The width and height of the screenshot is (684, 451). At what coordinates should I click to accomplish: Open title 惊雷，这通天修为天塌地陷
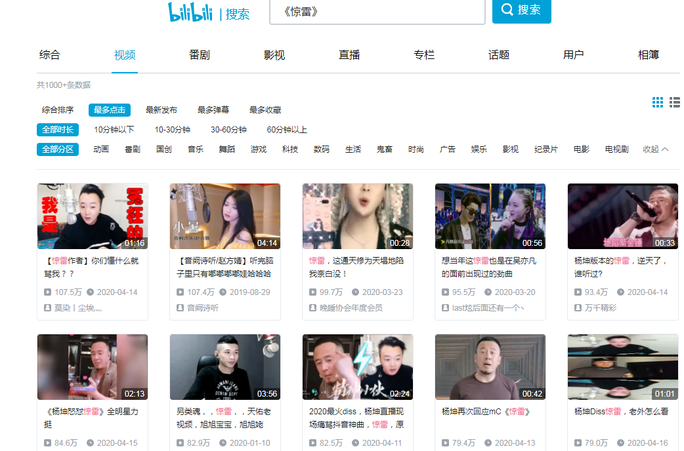tap(356, 267)
